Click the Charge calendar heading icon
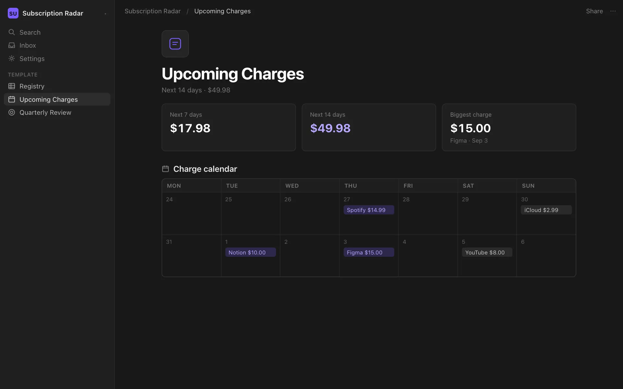 pyautogui.click(x=165, y=169)
